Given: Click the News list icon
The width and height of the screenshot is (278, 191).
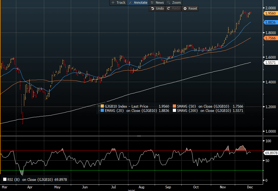Looking at the screenshot, I should pos(152,2).
